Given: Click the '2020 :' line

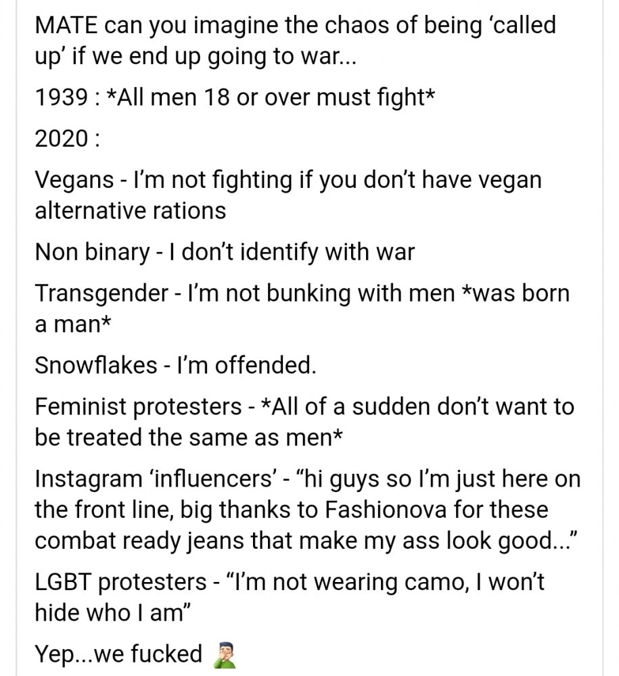Looking at the screenshot, I should 68,139.
